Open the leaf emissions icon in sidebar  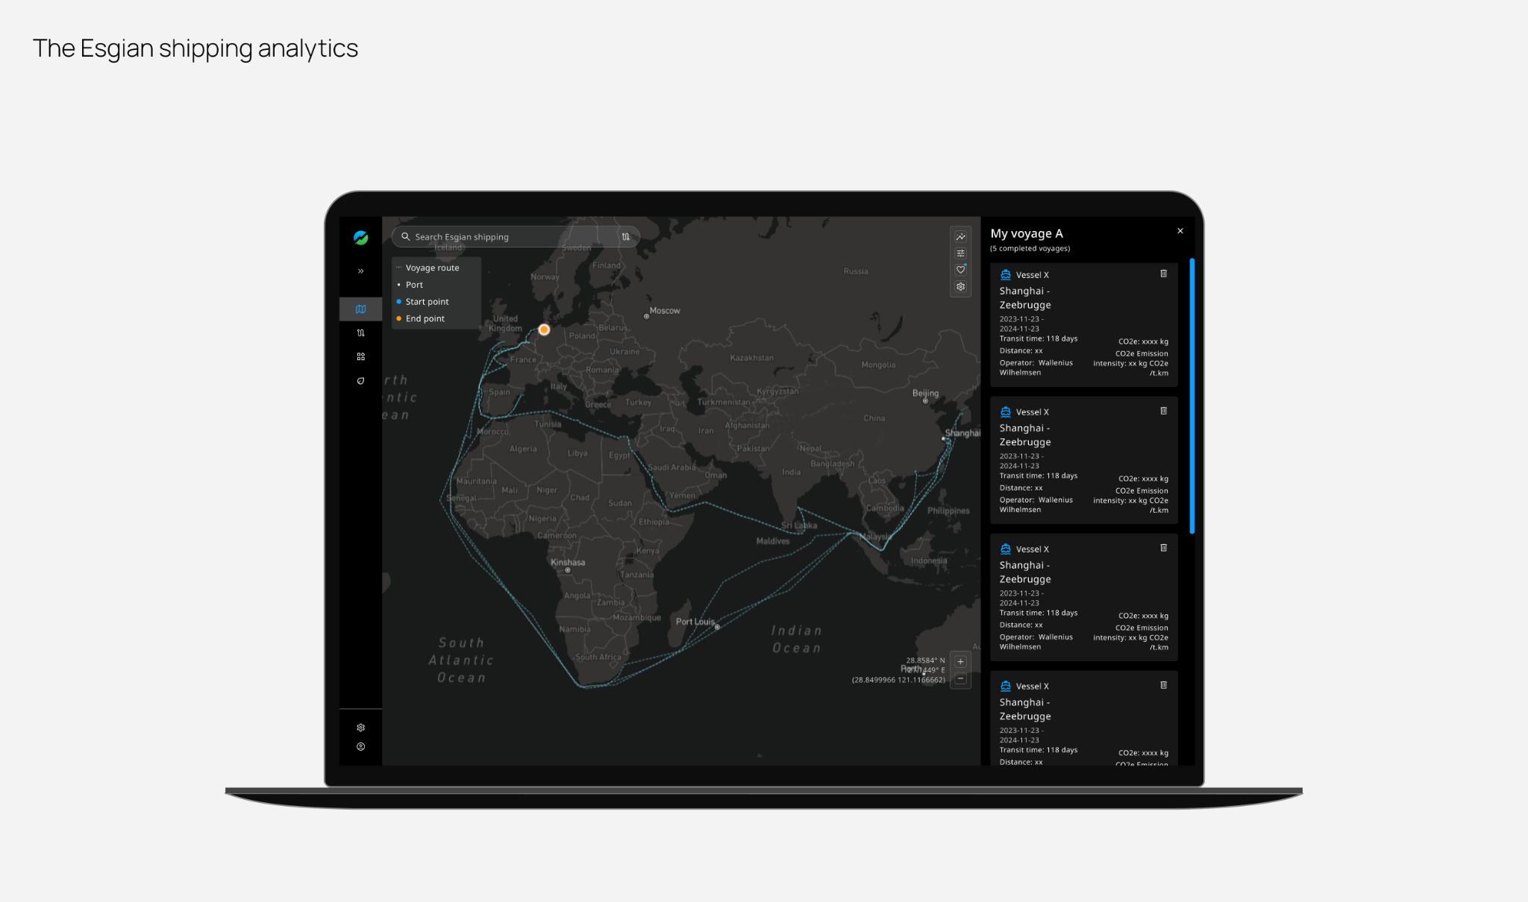click(360, 380)
